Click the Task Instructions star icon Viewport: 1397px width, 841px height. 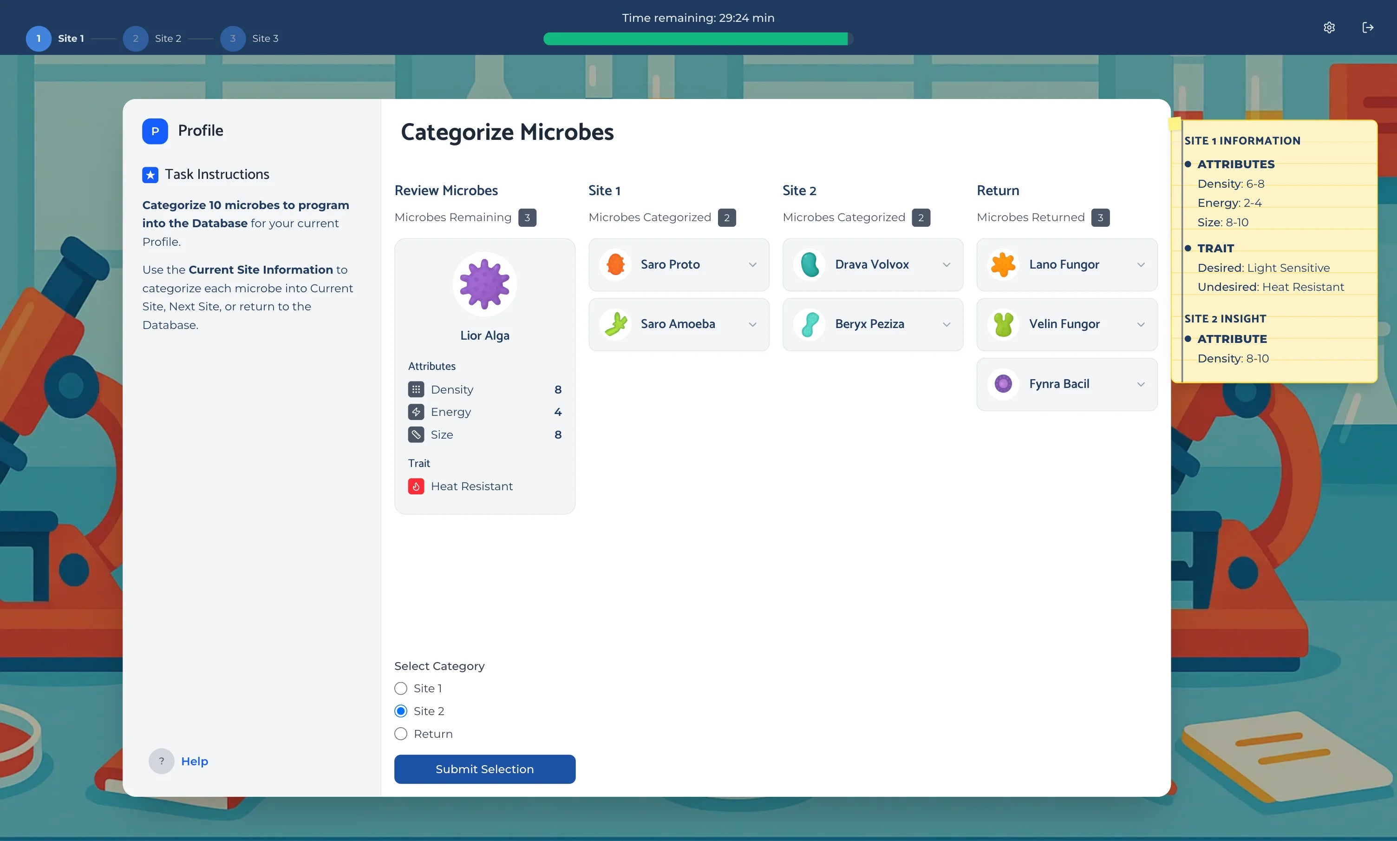click(x=150, y=175)
